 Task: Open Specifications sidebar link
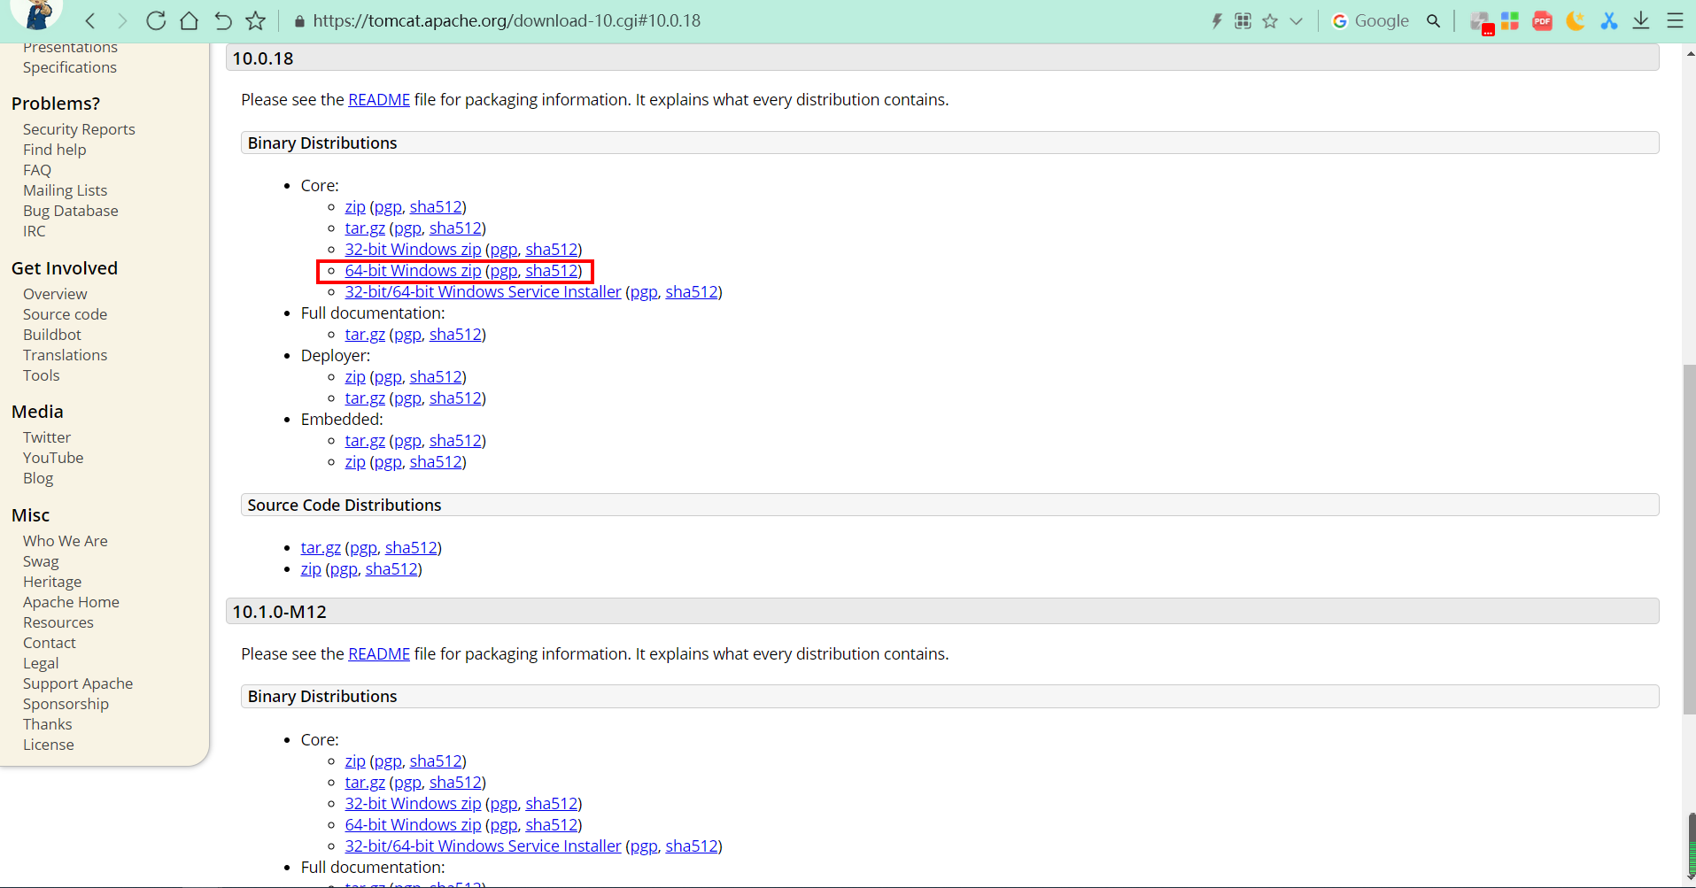[x=70, y=67]
